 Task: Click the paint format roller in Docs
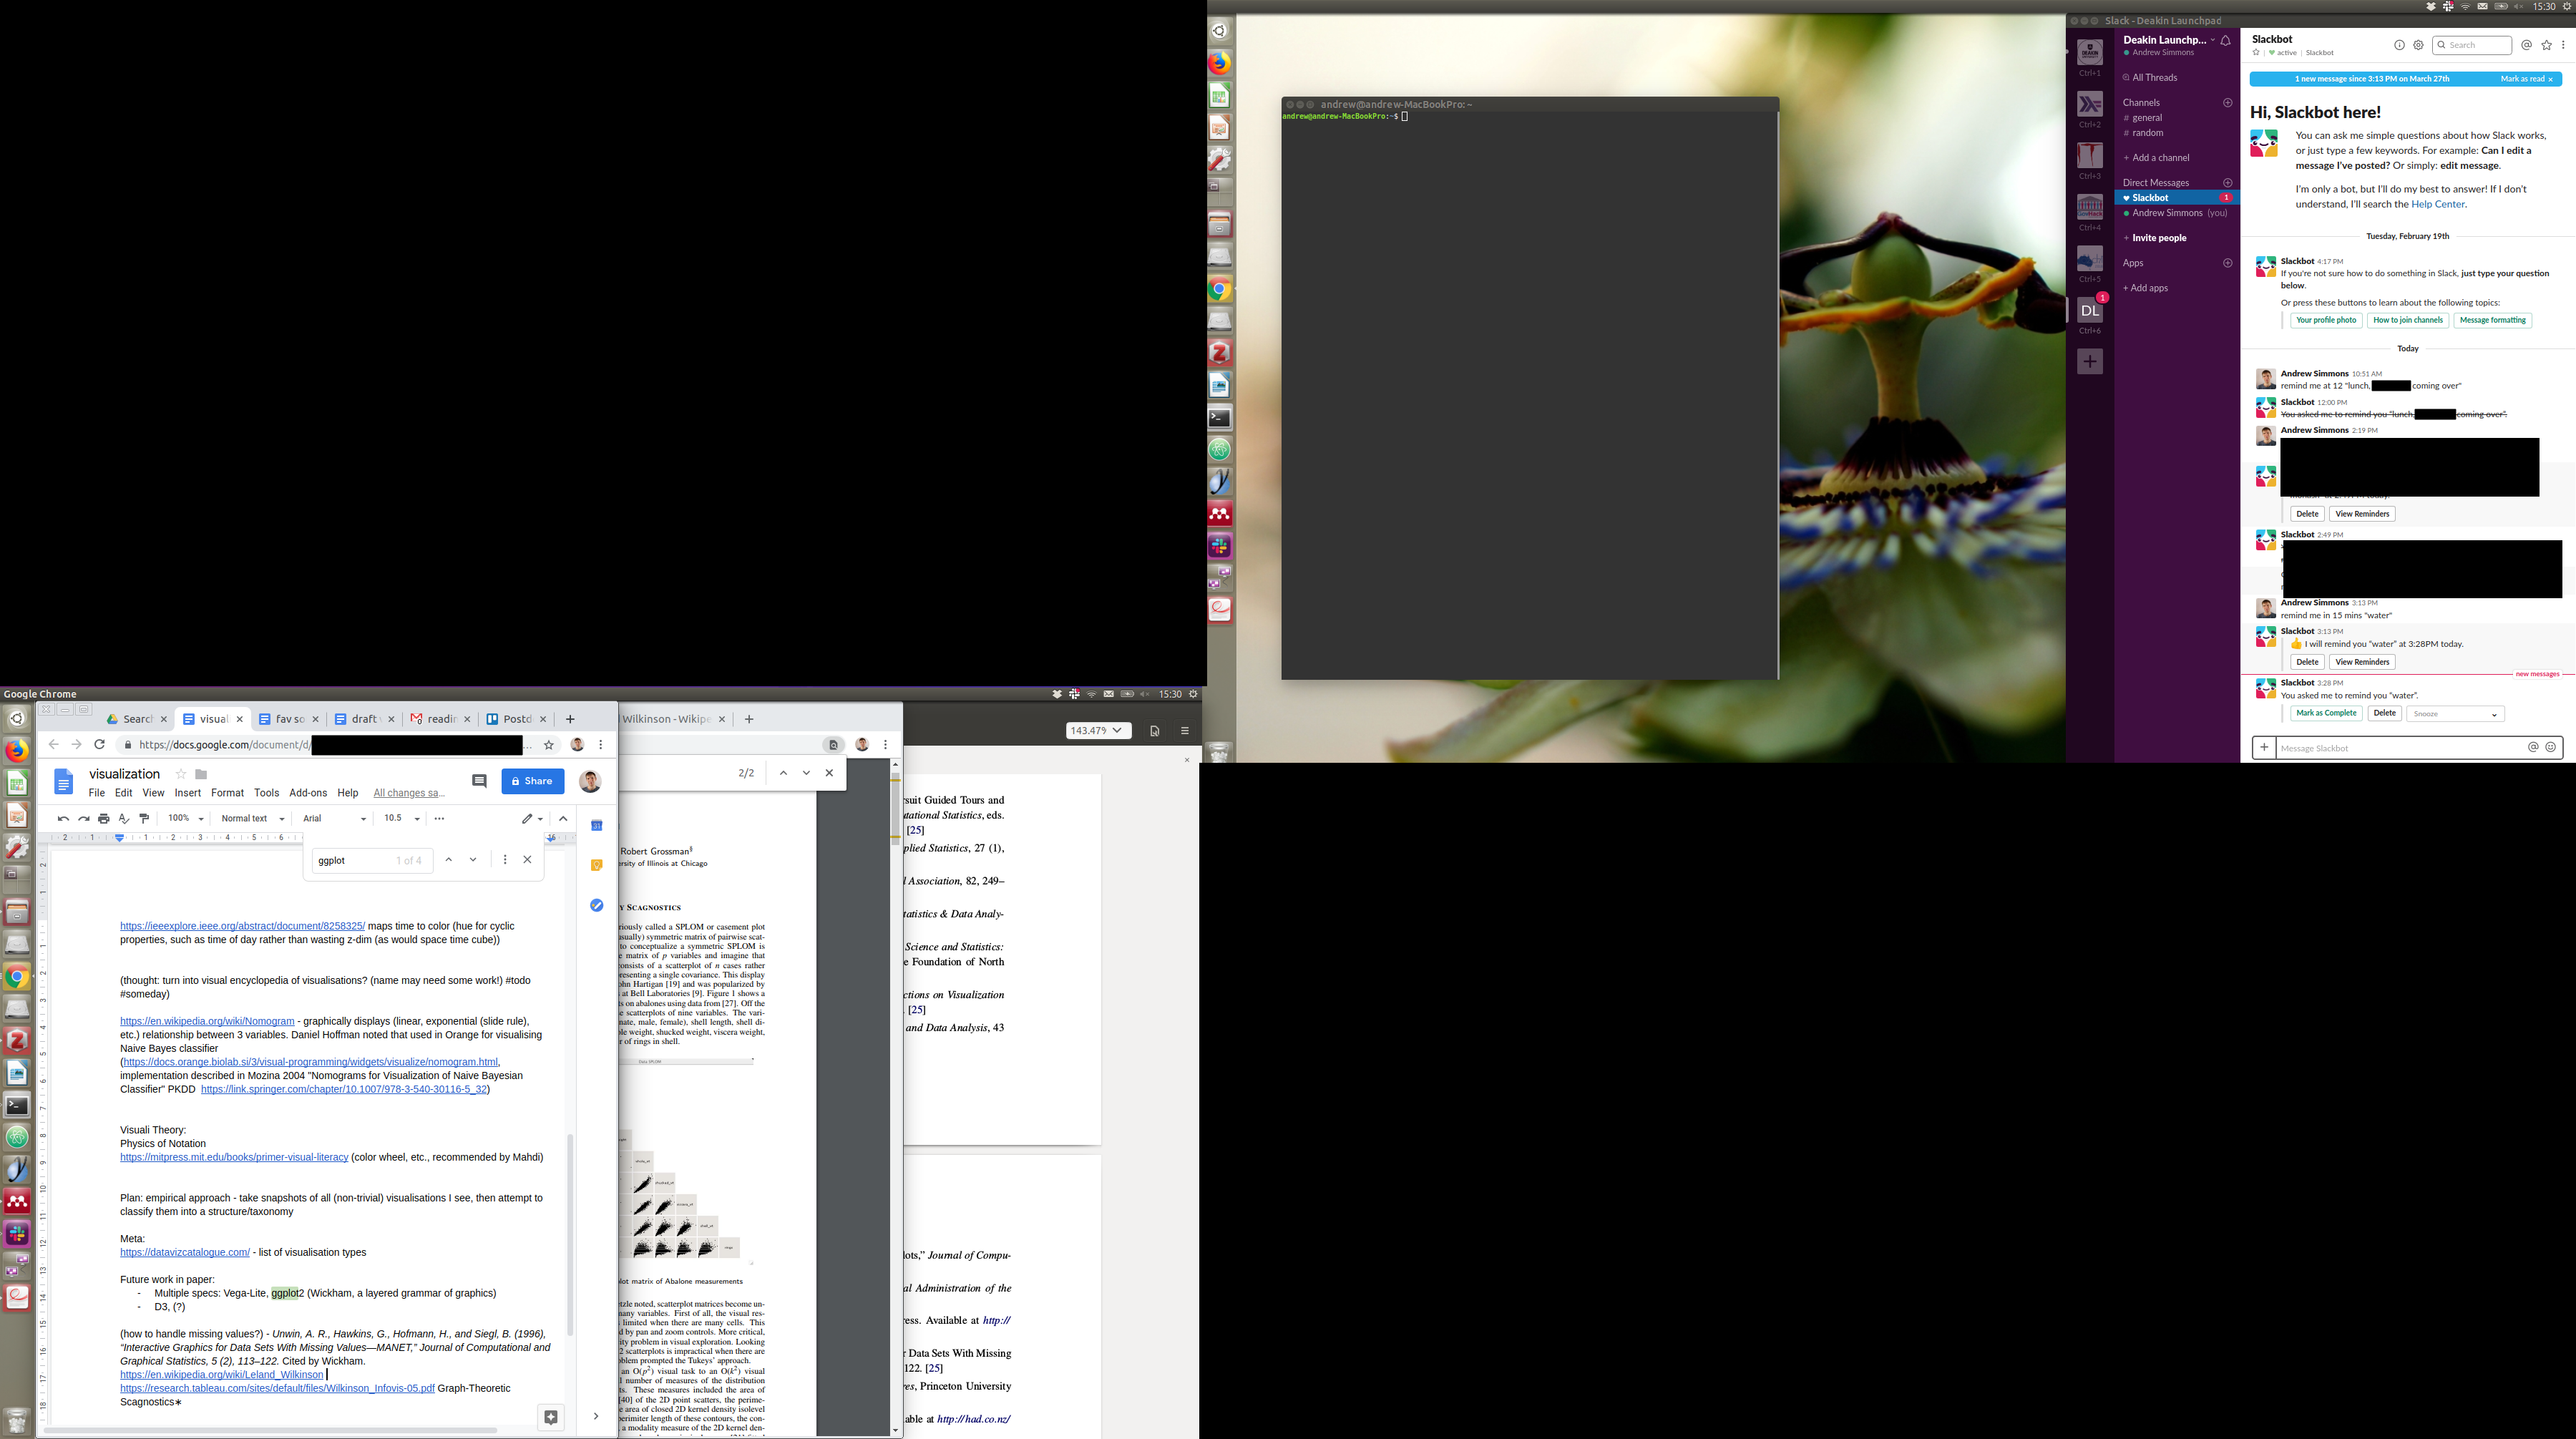point(144,818)
